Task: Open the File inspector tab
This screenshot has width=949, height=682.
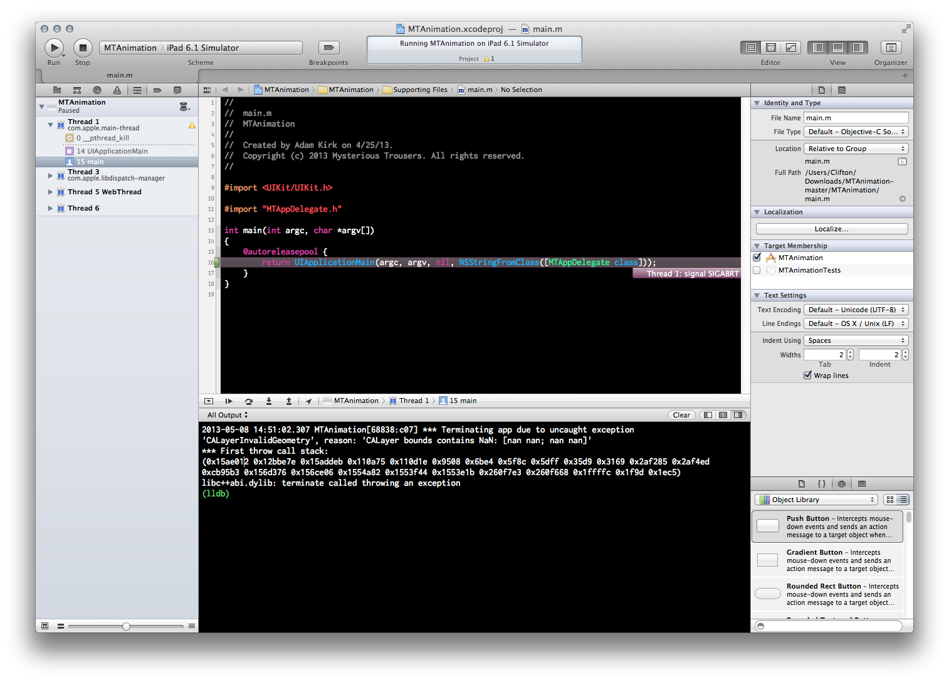Action: [x=822, y=90]
